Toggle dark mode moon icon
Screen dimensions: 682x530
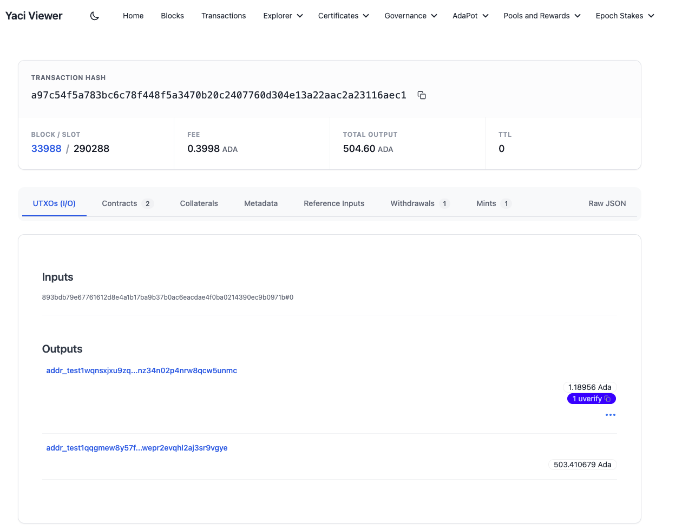[95, 16]
